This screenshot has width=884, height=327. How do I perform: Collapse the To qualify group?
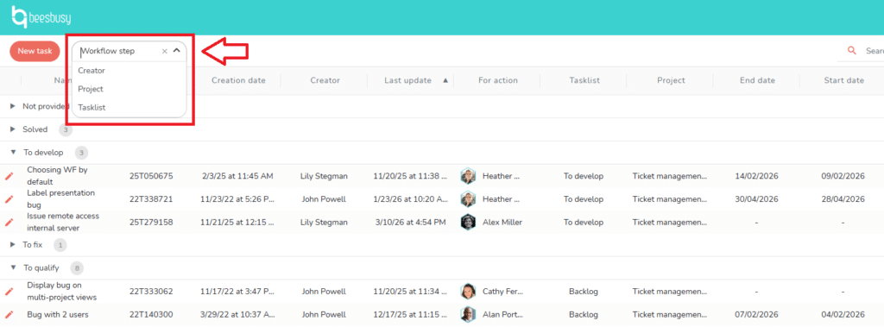(13, 267)
